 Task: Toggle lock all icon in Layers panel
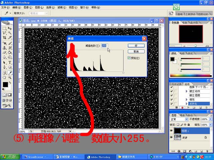click(189, 125)
